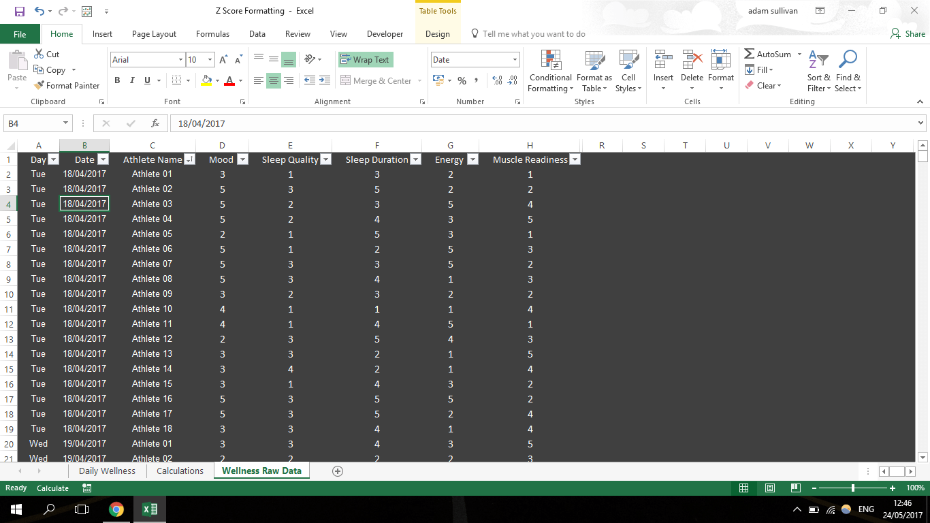The height and width of the screenshot is (523, 930).
Task: Switch to Page Layout view in status bar
Action: click(769, 488)
